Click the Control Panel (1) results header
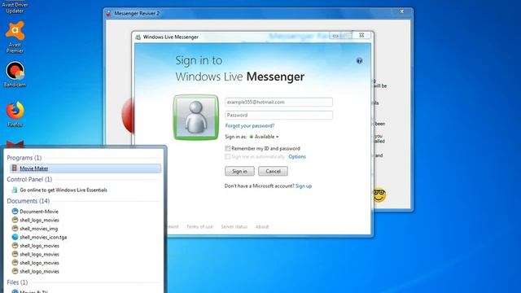 click(29, 179)
